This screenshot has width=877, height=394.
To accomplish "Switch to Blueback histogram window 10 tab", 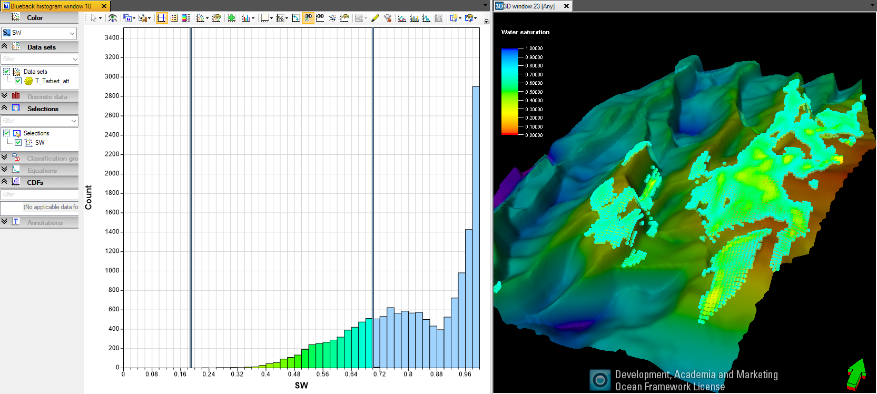I will click(x=51, y=6).
